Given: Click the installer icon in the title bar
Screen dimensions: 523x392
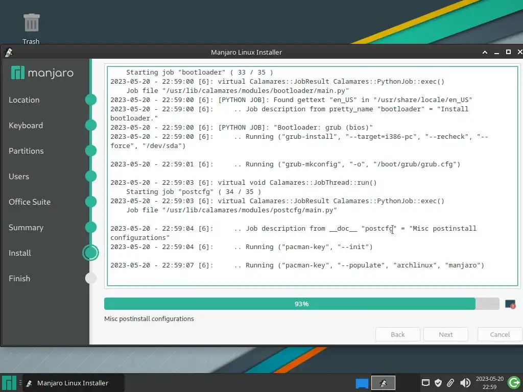Looking at the screenshot, I should coord(9,53).
